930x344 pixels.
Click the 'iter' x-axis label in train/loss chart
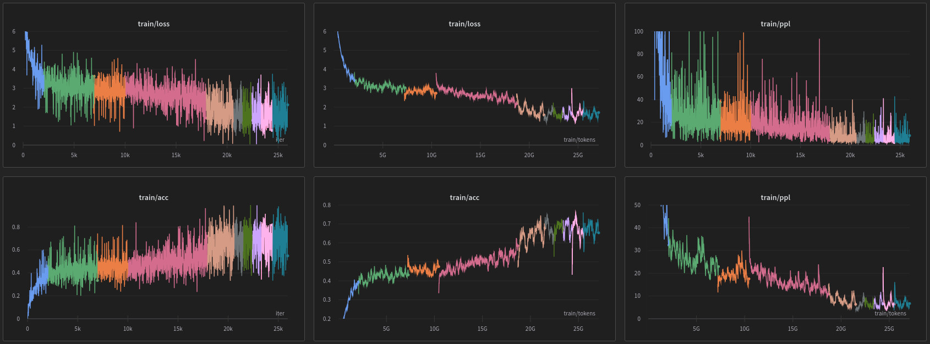click(x=280, y=140)
